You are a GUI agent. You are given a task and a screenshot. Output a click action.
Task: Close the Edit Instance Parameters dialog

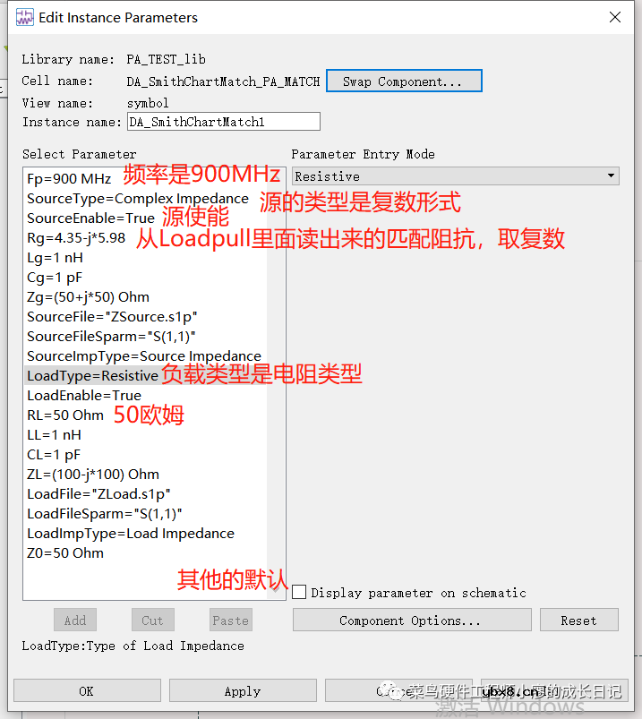point(615,17)
